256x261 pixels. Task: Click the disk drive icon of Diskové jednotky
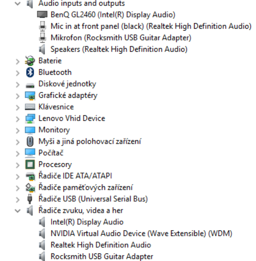(x=30, y=85)
